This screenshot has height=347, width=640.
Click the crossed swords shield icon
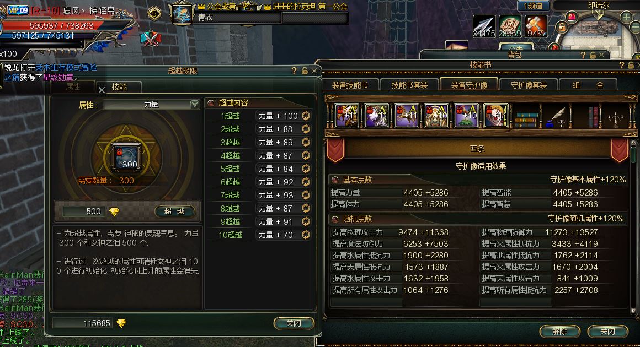pos(151,39)
